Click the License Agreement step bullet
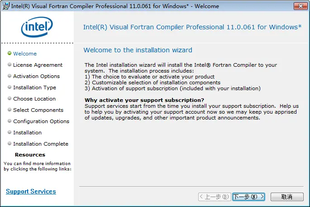 coord(10,64)
